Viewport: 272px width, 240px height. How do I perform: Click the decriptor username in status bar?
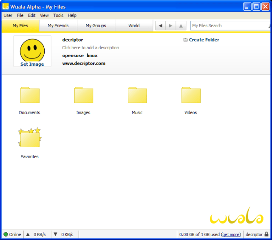point(254,234)
